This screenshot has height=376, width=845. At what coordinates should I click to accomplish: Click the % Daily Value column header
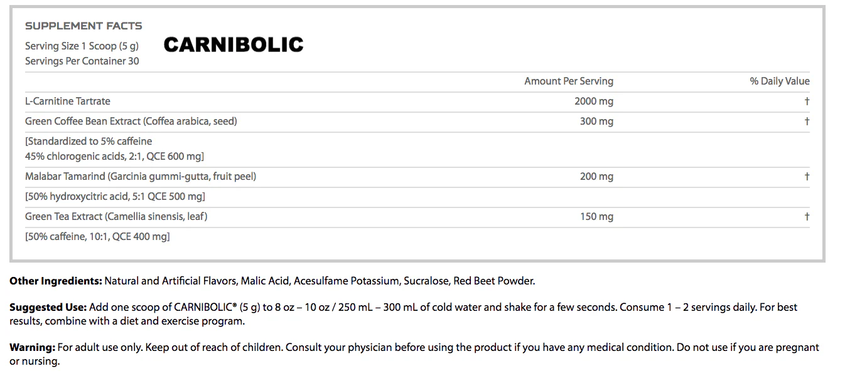pyautogui.click(x=779, y=81)
